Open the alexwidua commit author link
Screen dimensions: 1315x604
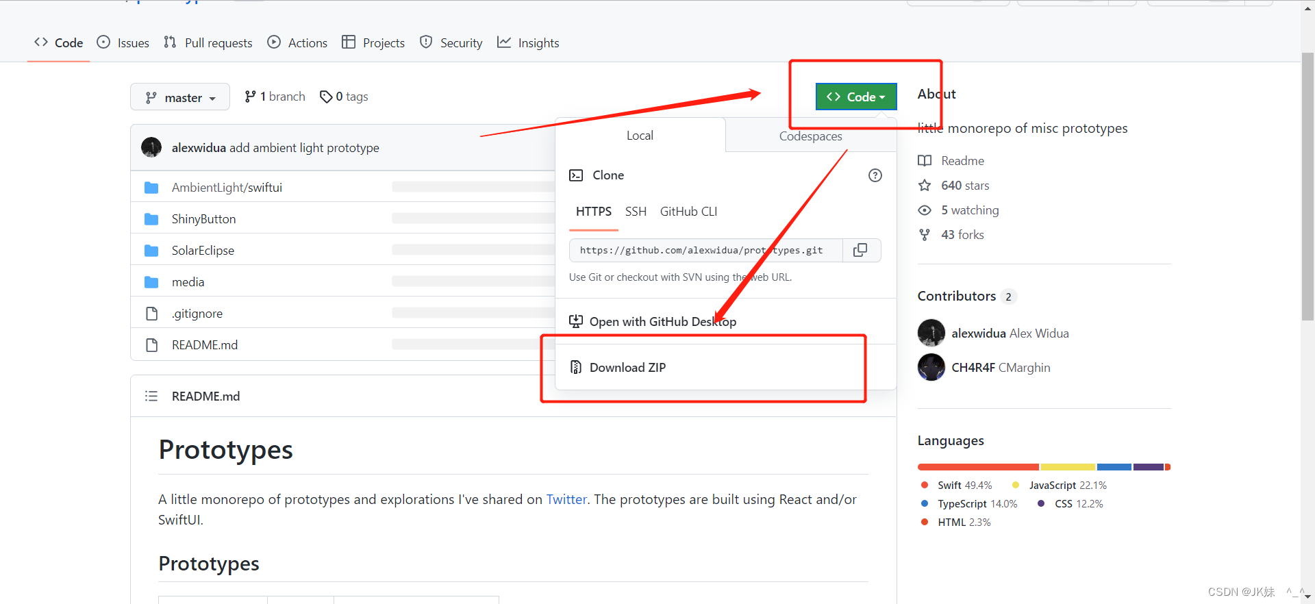(x=199, y=148)
